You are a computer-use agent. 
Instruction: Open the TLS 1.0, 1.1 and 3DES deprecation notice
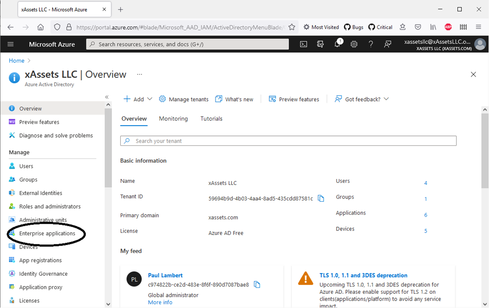click(x=363, y=275)
